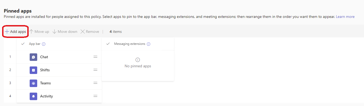The image size is (364, 106).
Task: Toggle the Messaging extensions select-all checkmark
Action: click(108, 44)
